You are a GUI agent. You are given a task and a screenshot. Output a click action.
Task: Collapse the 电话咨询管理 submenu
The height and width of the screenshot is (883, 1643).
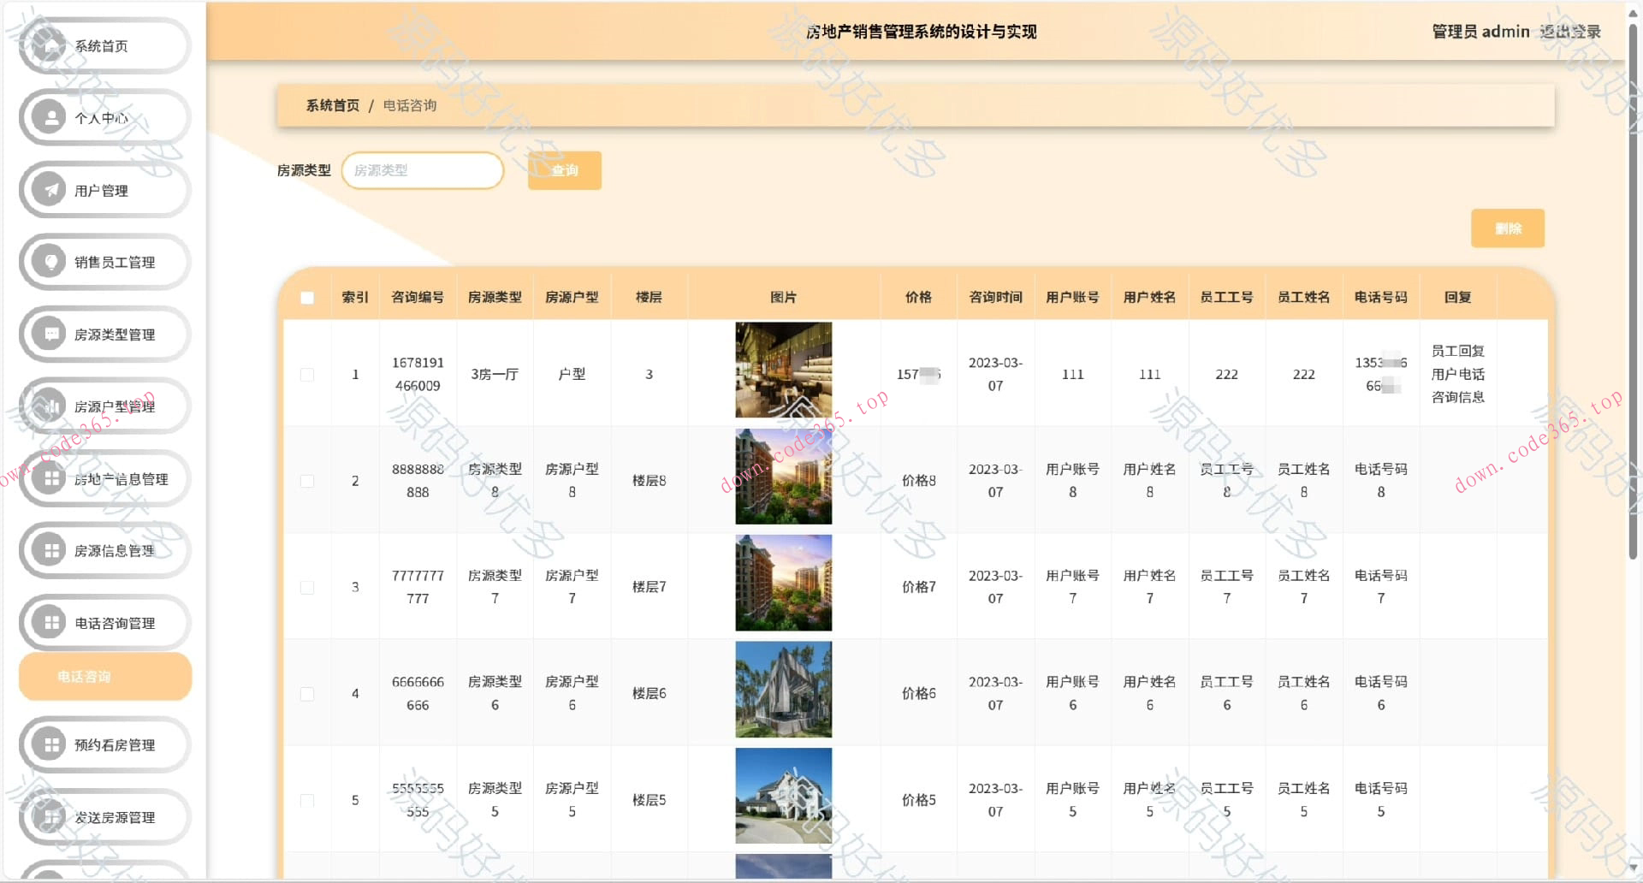click(104, 623)
